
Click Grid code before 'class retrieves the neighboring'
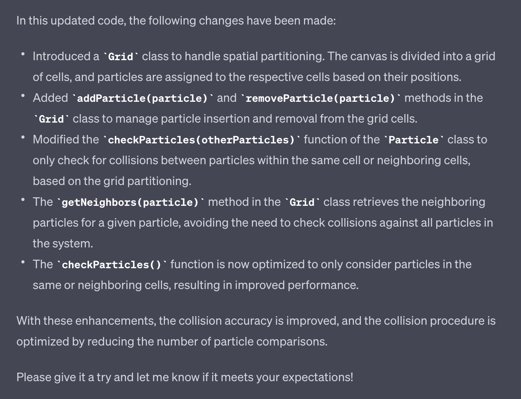(302, 202)
